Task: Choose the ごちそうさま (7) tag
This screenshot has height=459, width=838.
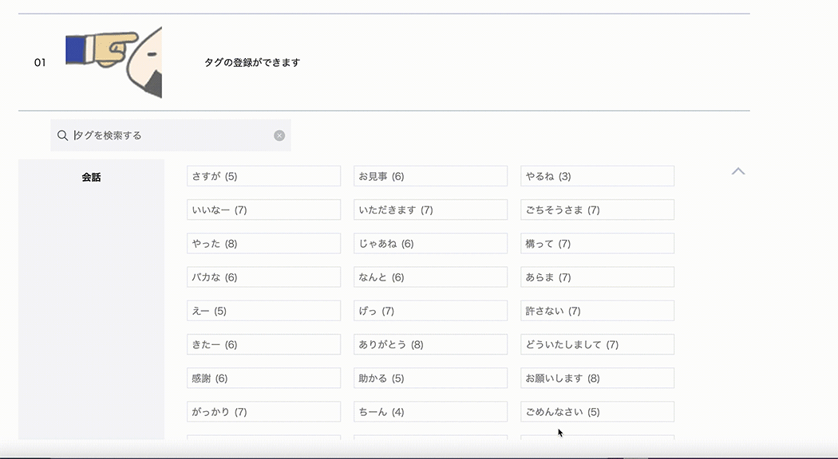Action: (x=598, y=210)
